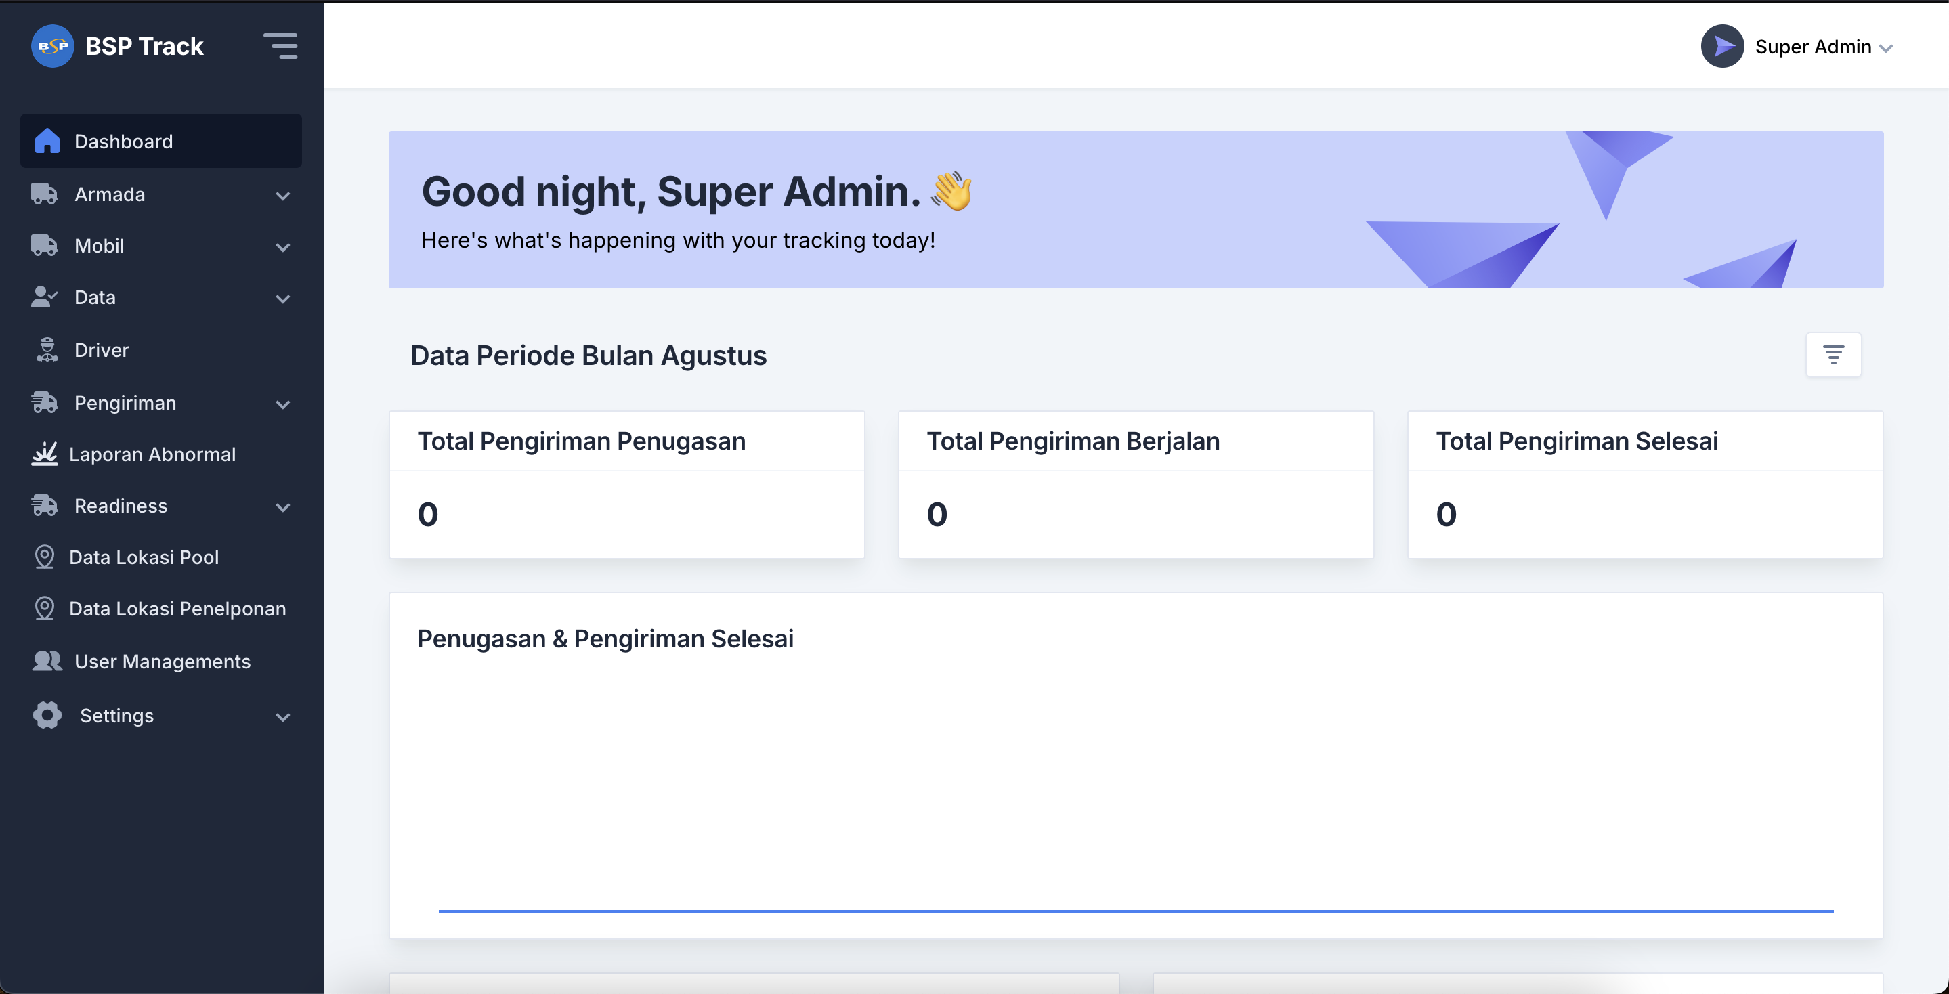
Task: Click the Dashboard home icon
Action: point(47,141)
